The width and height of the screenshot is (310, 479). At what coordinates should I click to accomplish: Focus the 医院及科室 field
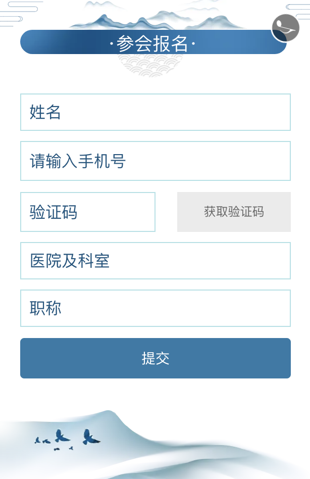(x=155, y=261)
